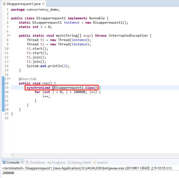Click 'Disapperequest1.class' on line 19

74,88
